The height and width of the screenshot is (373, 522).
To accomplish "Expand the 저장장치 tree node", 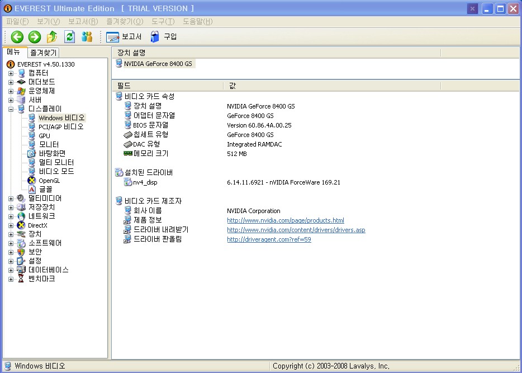I will click(11, 207).
